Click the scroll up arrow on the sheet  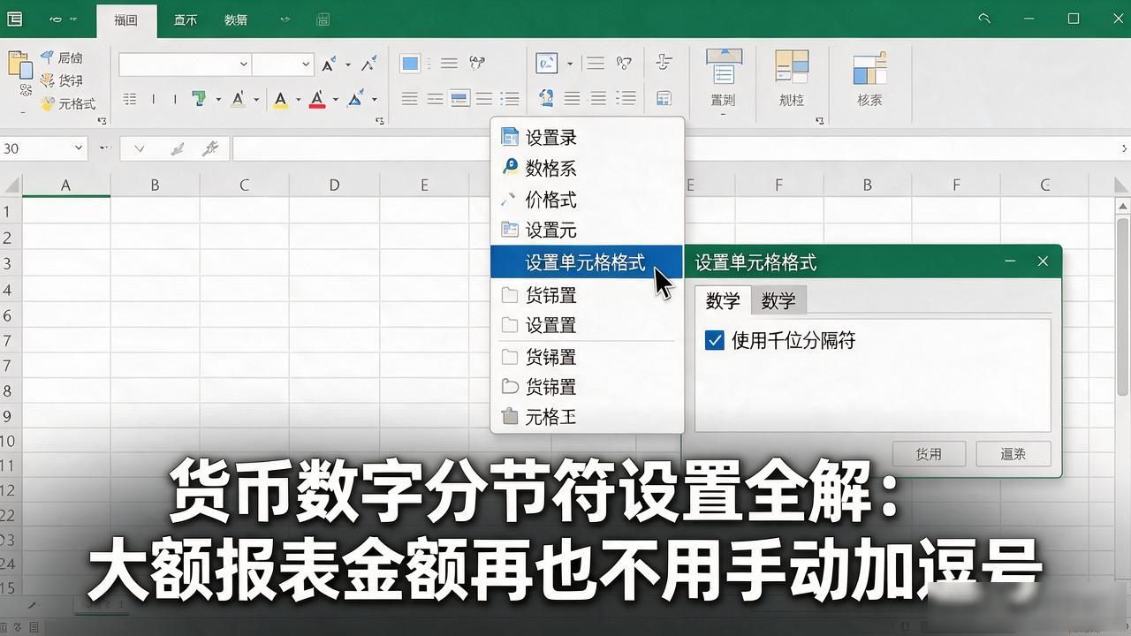[1123, 205]
